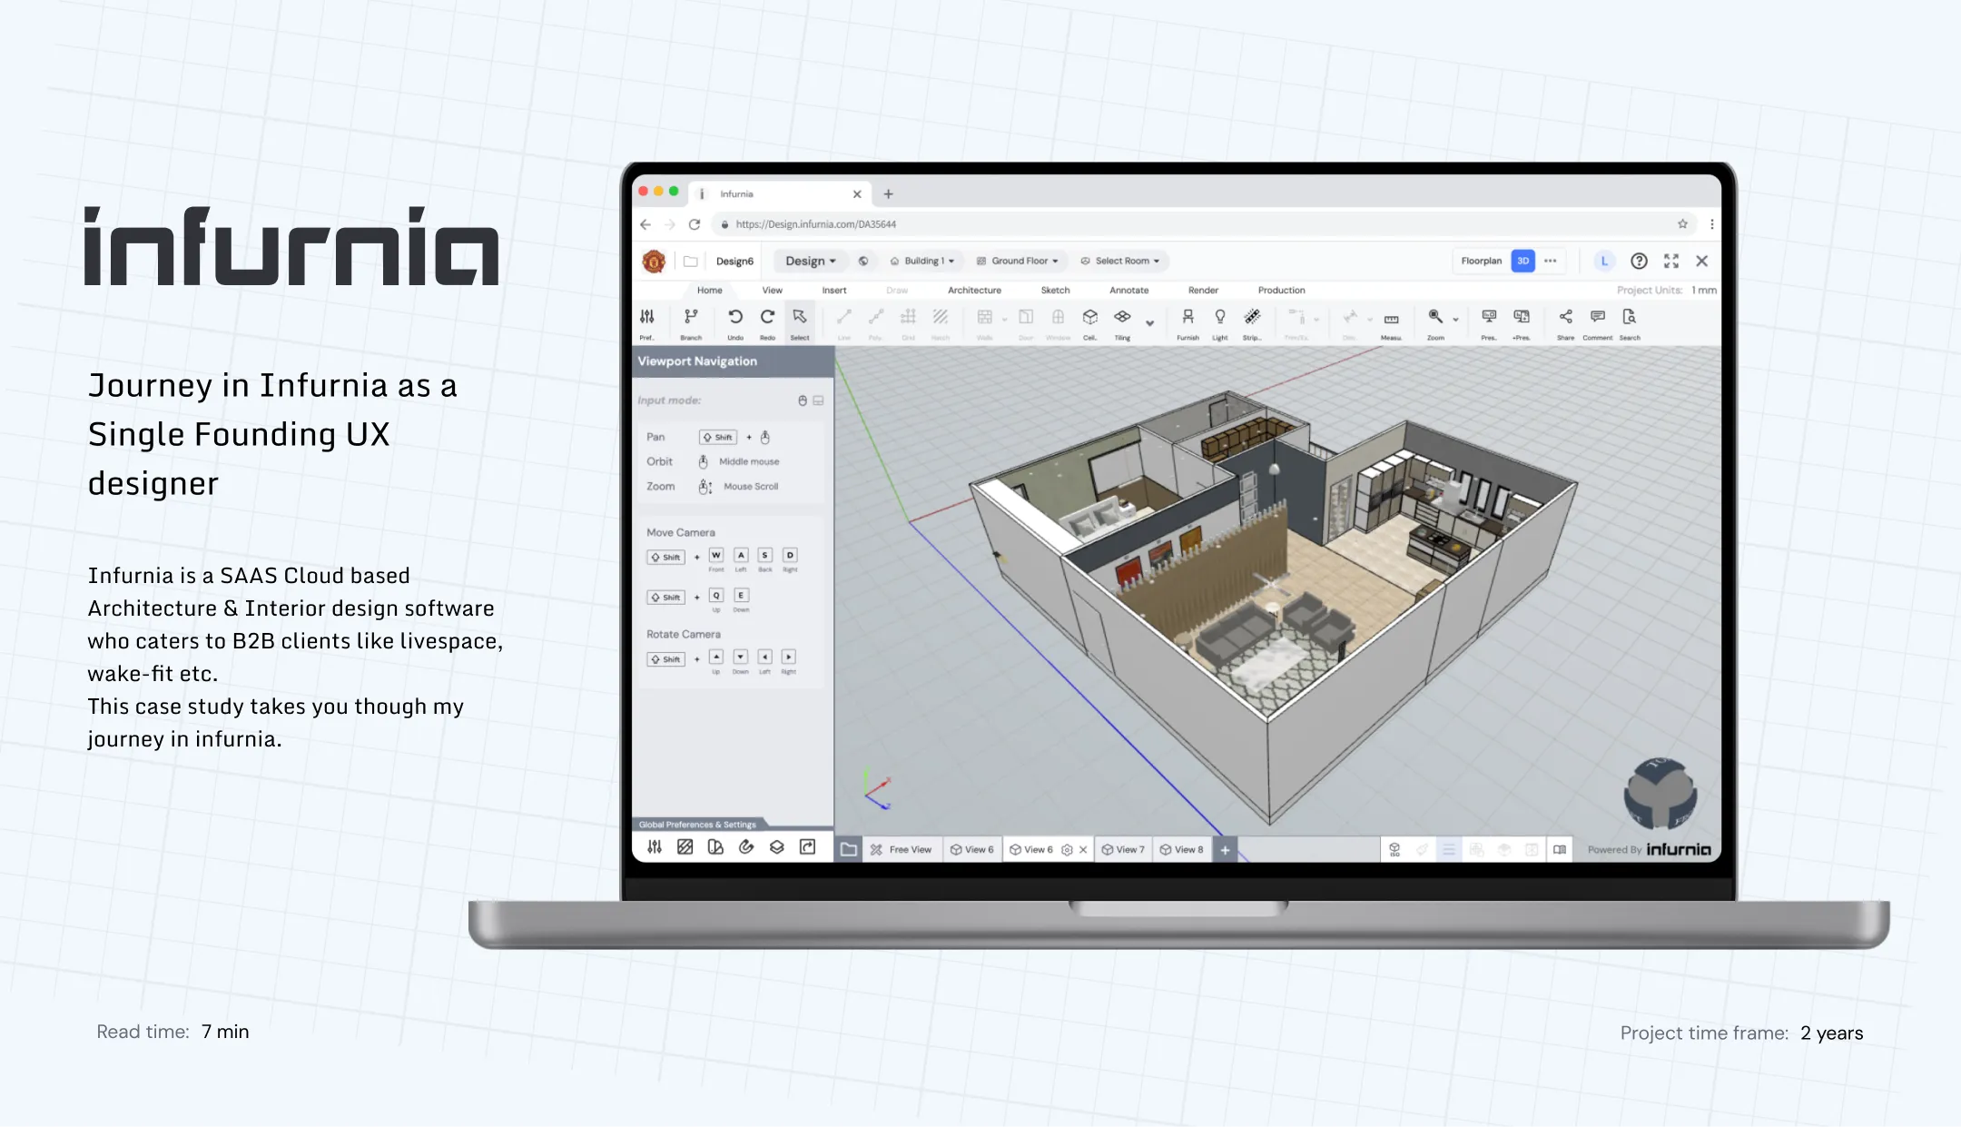Open the Pres. presentation tool
Image resolution: width=1961 pixels, height=1127 pixels.
pyautogui.click(x=1489, y=322)
